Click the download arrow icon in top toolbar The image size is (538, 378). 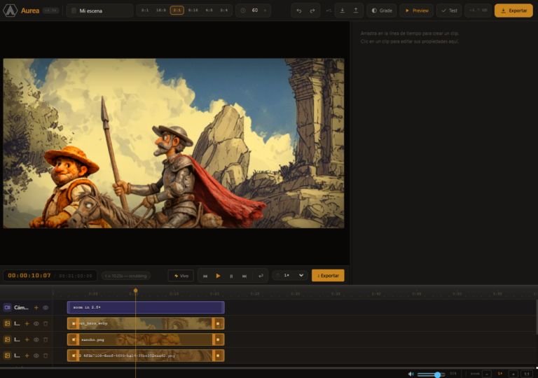point(342,10)
